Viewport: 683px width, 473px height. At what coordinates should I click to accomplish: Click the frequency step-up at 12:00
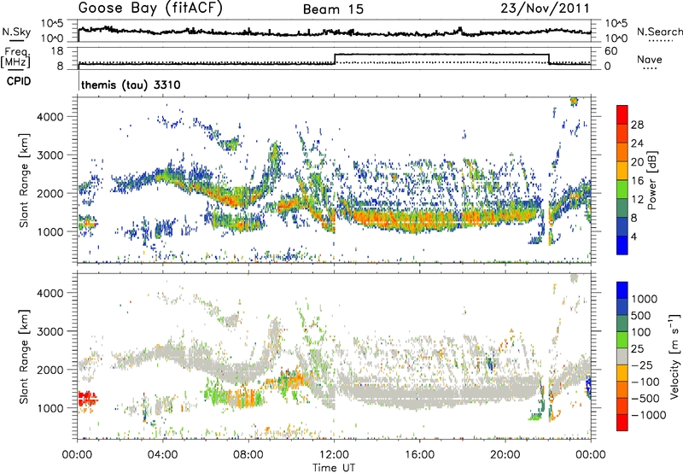[x=335, y=59]
